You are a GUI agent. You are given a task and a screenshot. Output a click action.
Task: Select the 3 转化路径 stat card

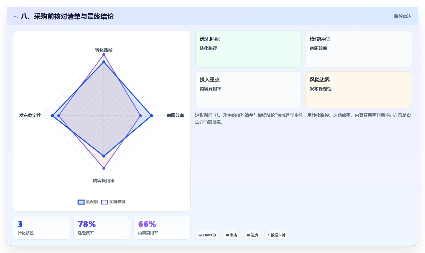coord(42,227)
